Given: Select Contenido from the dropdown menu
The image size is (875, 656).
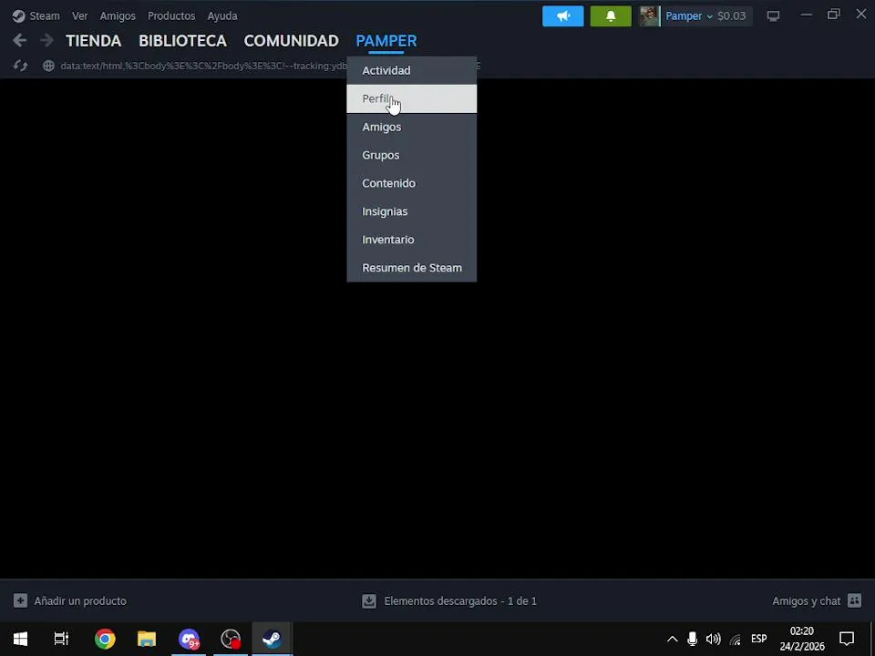Looking at the screenshot, I should pyautogui.click(x=412, y=183).
